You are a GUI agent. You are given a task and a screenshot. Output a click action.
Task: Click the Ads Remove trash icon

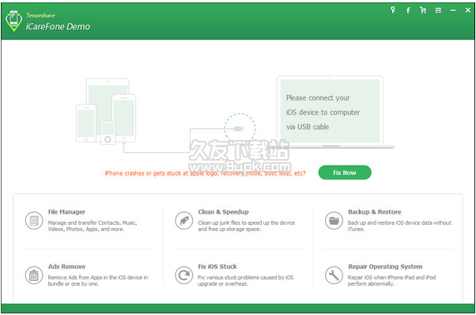pyautogui.click(x=34, y=275)
